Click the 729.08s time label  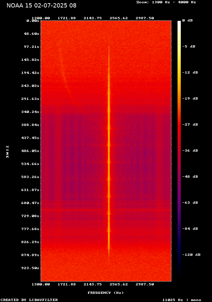tap(30, 216)
